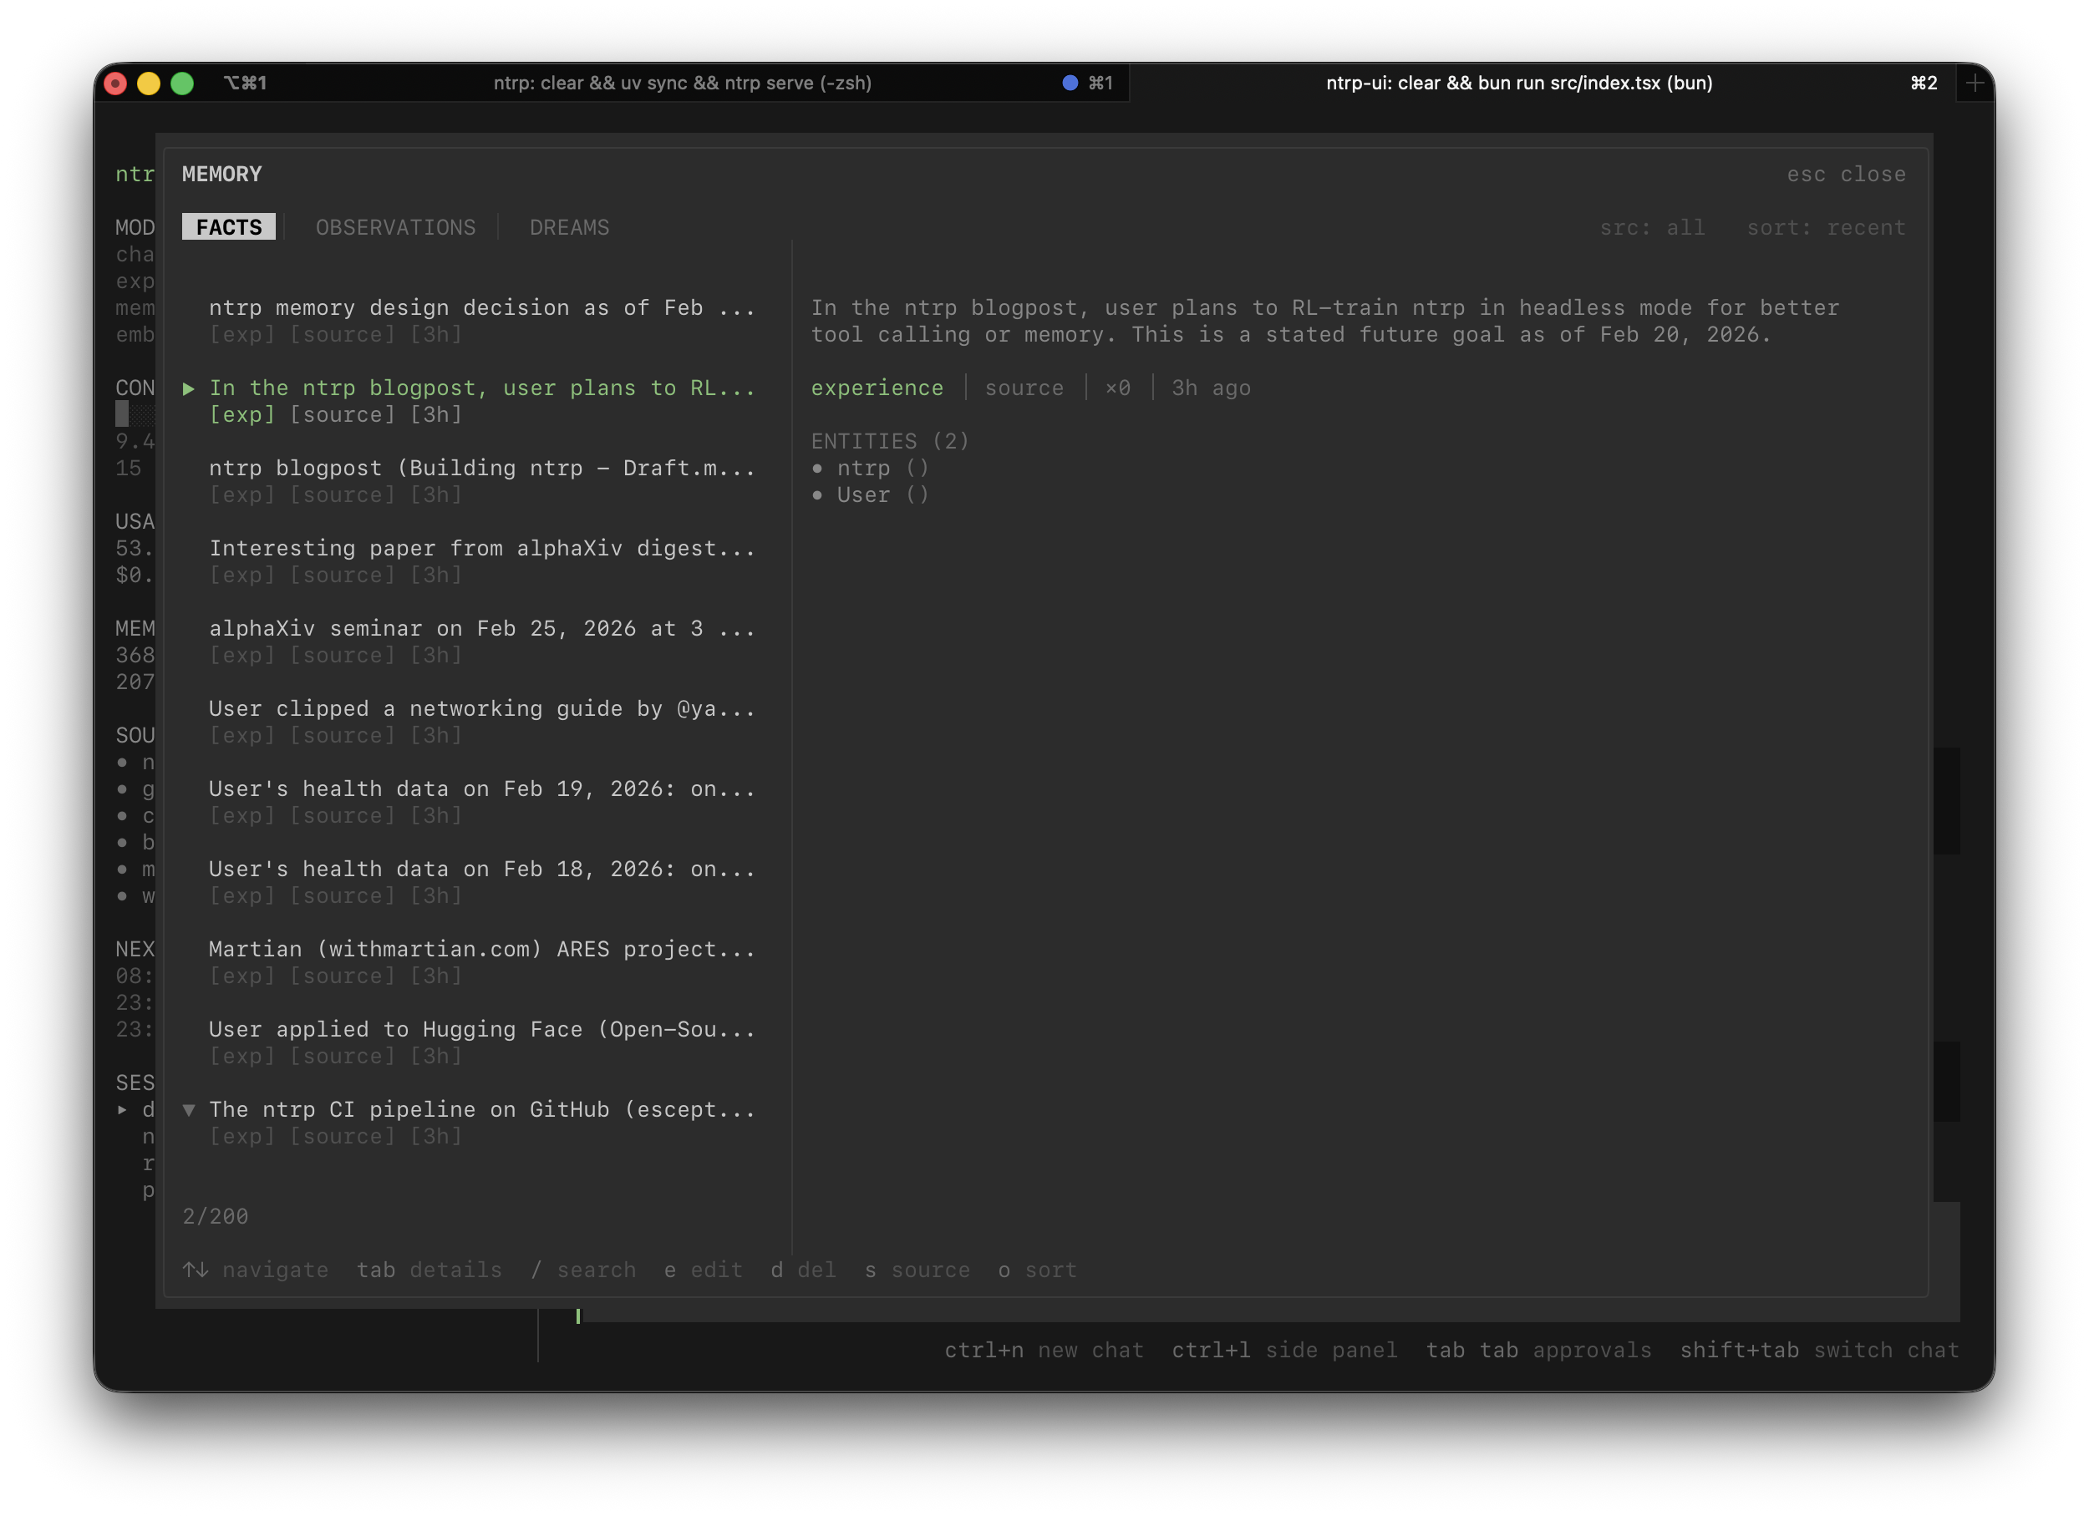Click the new tab plus icon

(1974, 84)
